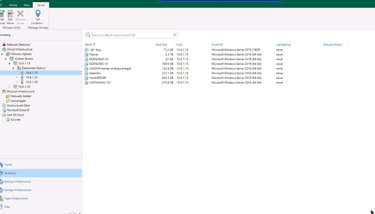Click the Physical Infrastructure icon
The height and width of the screenshot is (214, 375).
pos(4,91)
